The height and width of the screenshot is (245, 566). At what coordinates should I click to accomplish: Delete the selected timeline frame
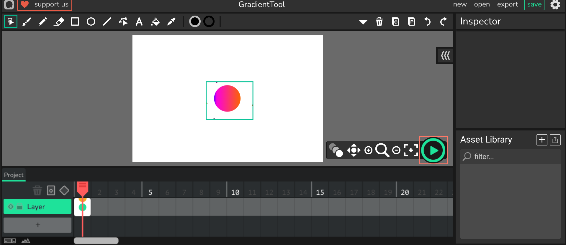point(37,191)
